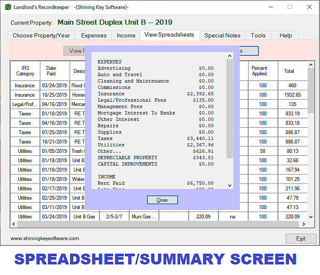Click the DEPRECIABLE PROPERTY summary line

[x=156, y=158]
